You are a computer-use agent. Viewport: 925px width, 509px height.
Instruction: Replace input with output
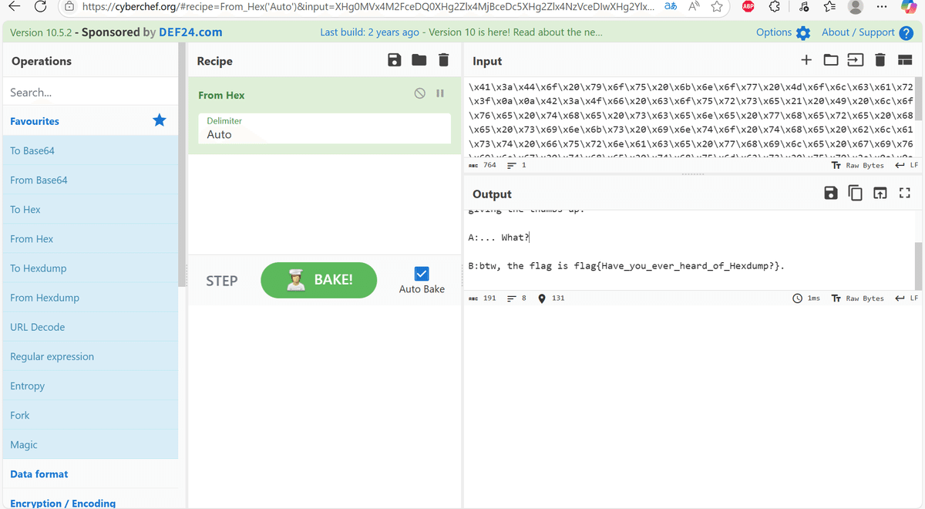pos(880,193)
